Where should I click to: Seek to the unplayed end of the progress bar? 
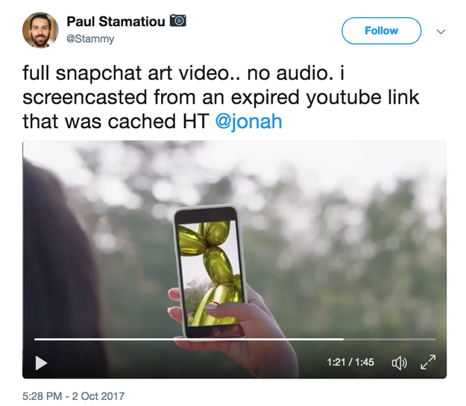[x=433, y=339]
